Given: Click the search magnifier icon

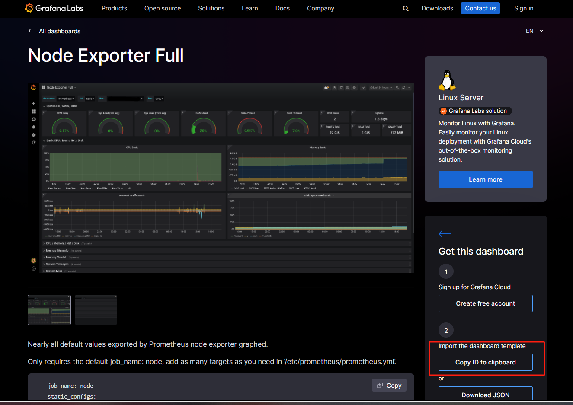Looking at the screenshot, I should 406,8.
